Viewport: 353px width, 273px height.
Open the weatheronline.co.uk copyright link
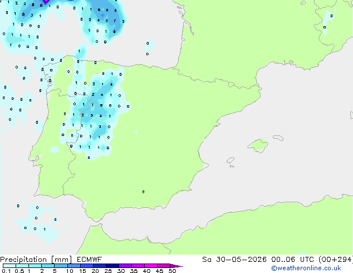[306, 268]
